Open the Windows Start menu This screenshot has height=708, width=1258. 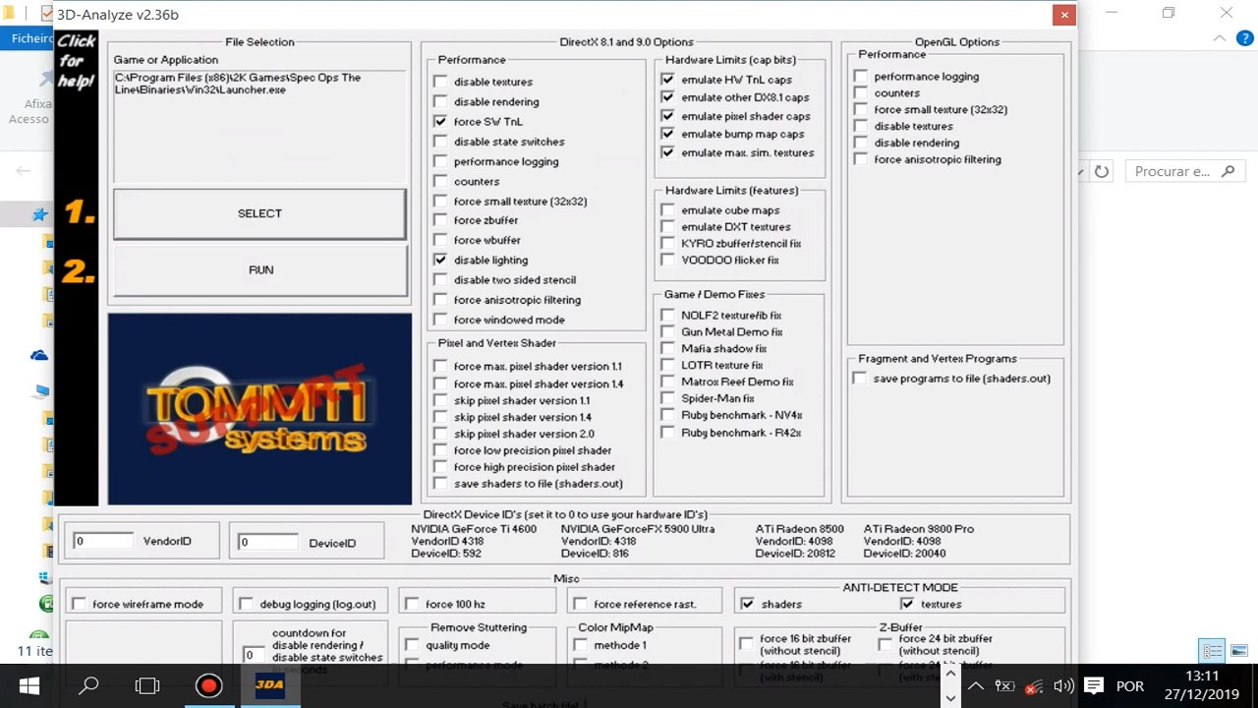[28, 685]
